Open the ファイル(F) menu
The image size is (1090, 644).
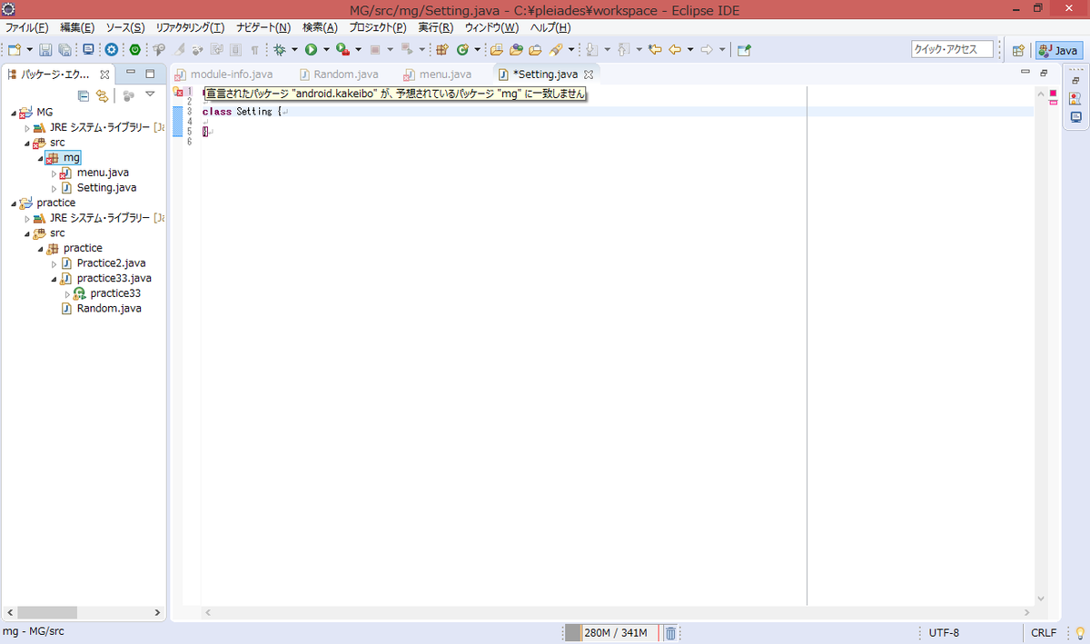26,27
